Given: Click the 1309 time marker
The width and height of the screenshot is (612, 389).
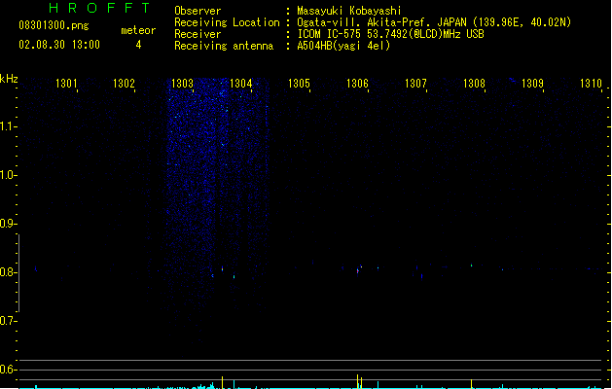Looking at the screenshot, I should click(532, 84).
